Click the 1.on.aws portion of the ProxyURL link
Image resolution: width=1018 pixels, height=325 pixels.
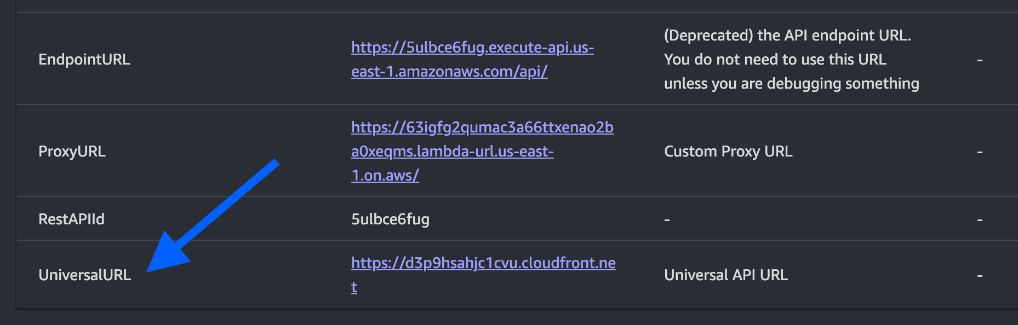point(384,176)
